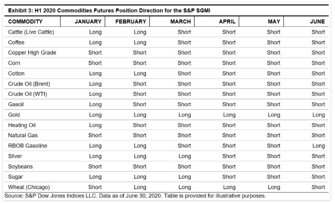
Task: Click the COMMODITY column header
Action: [x=25, y=21]
